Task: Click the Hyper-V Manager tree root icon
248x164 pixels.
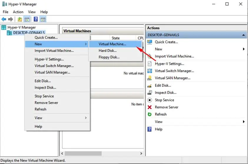Action: (x=4, y=27)
